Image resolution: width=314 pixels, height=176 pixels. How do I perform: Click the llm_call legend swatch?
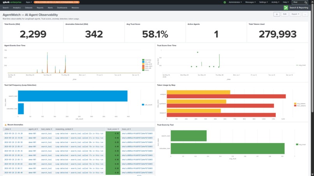[143, 62]
